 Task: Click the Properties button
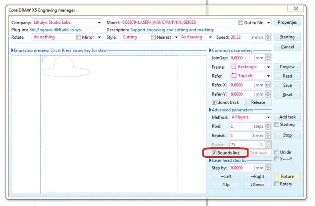coord(287,22)
